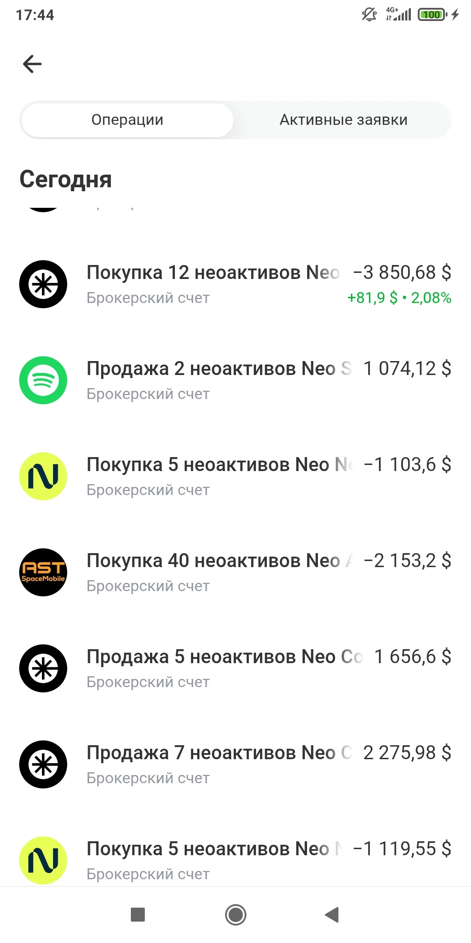
Task: Tap the yellow N logo beside −1 103,6 $
Action: pyautogui.click(x=43, y=476)
